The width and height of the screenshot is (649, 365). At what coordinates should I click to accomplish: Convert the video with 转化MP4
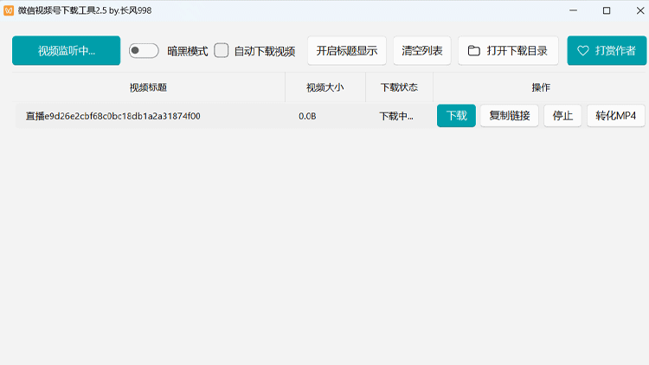(x=615, y=116)
